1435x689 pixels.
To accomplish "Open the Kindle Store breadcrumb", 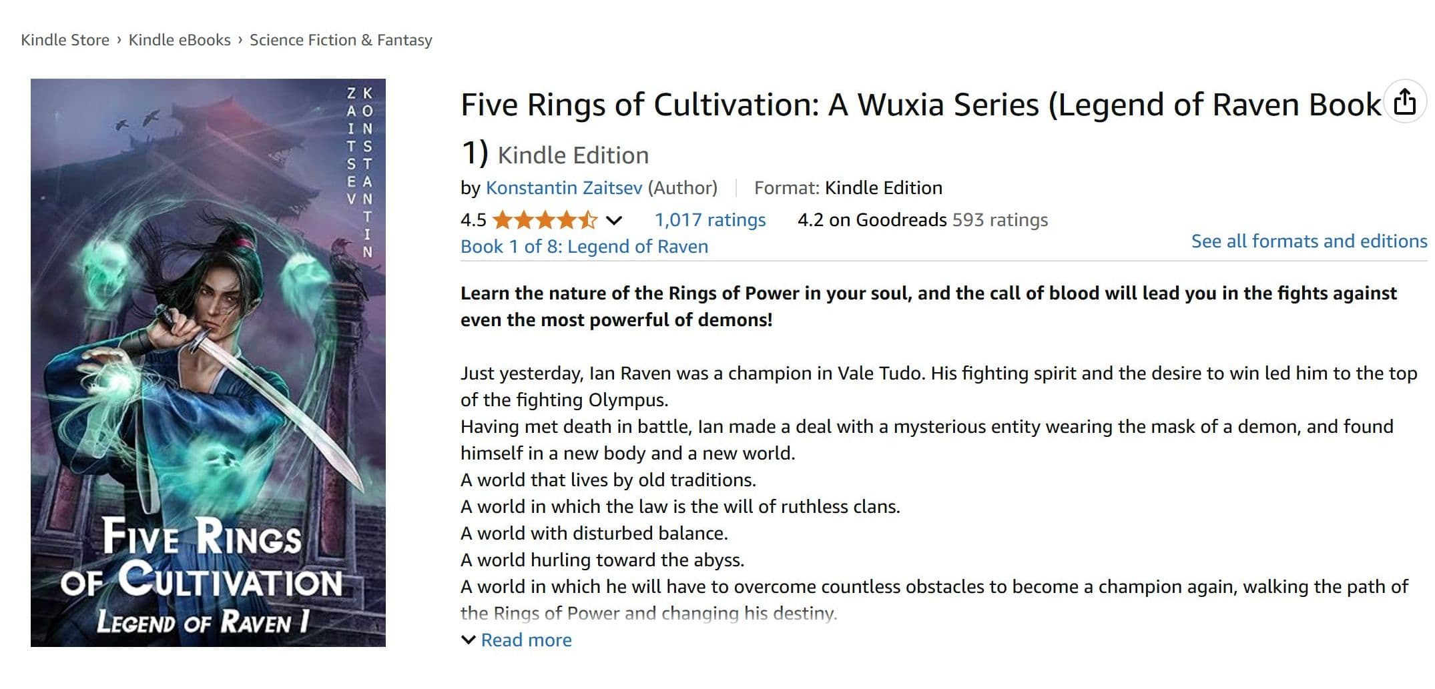I will click(65, 40).
